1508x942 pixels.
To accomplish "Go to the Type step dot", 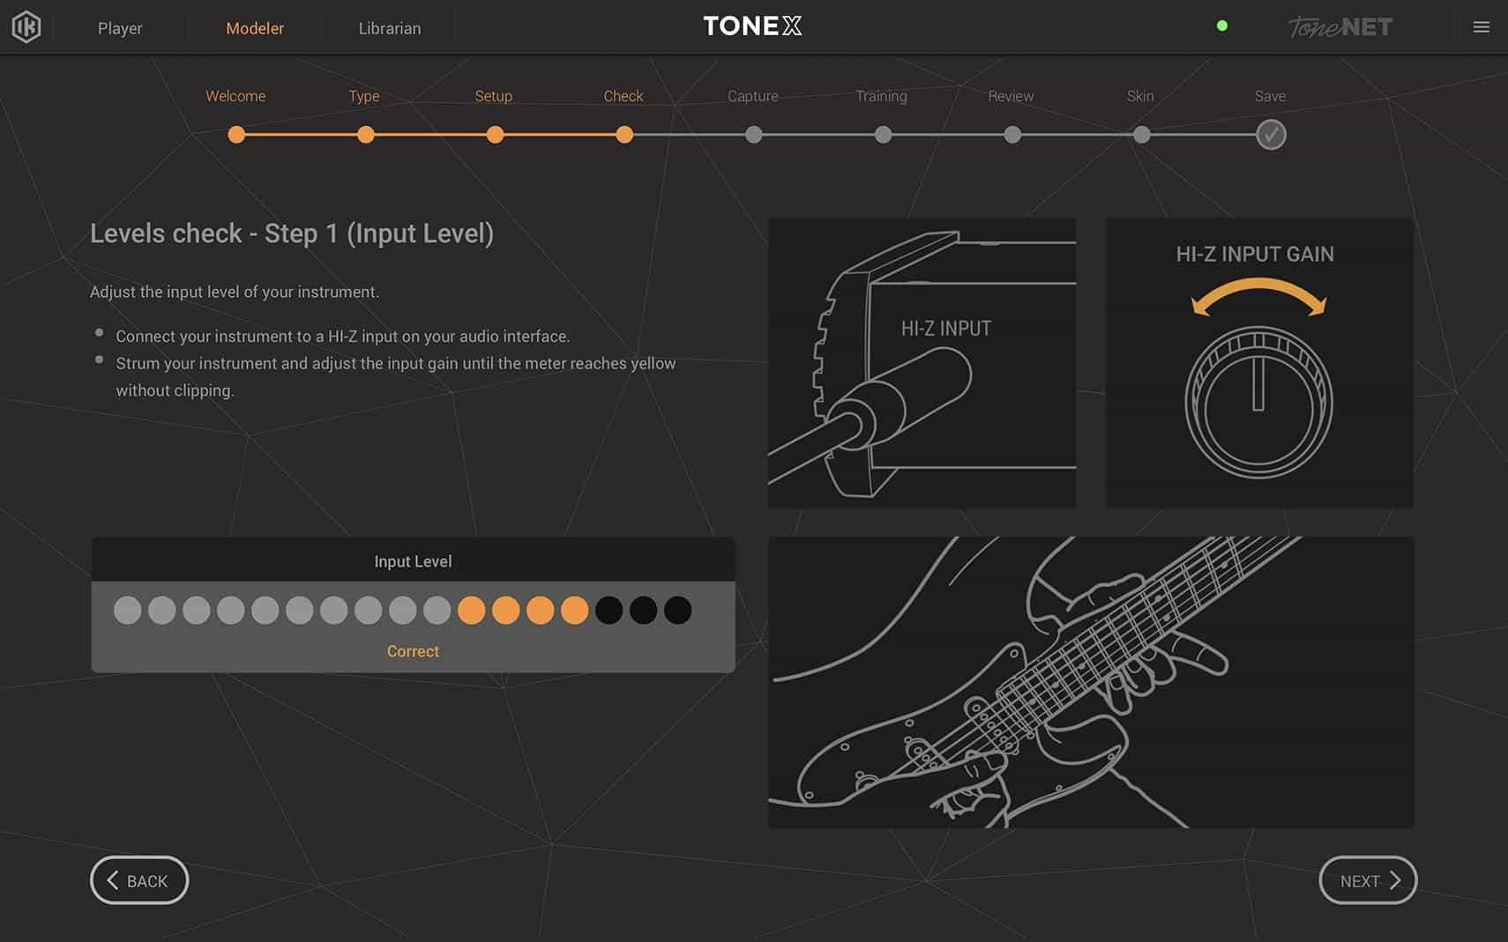I will pos(365,135).
